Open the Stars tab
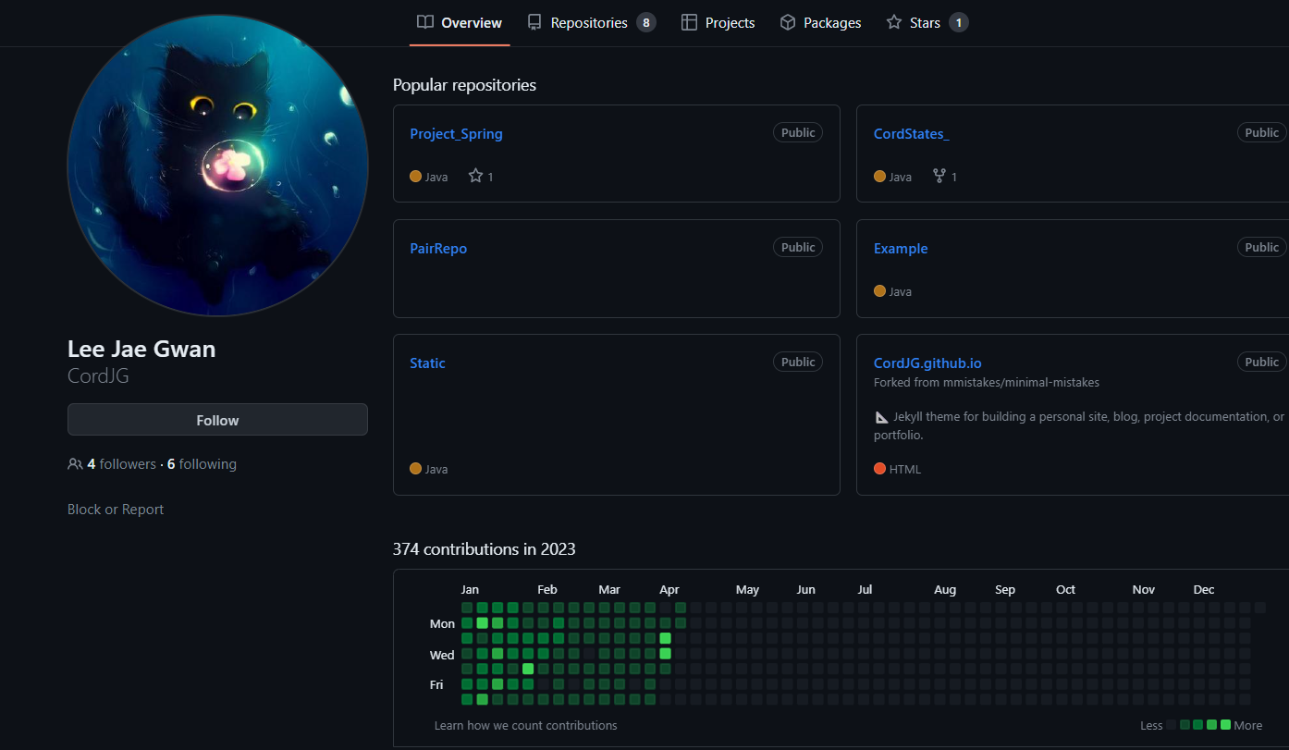The width and height of the screenshot is (1289, 750). click(927, 23)
